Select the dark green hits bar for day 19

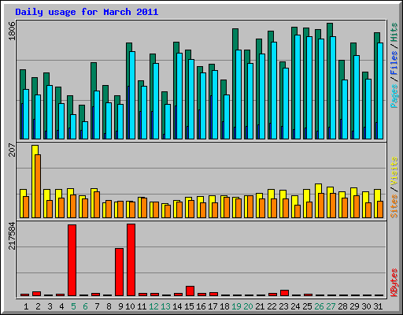(x=235, y=83)
